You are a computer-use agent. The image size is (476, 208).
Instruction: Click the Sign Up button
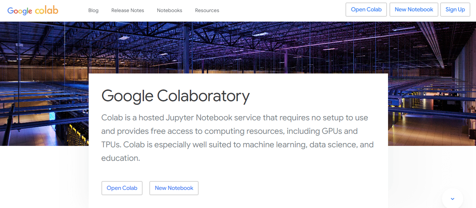(x=455, y=10)
